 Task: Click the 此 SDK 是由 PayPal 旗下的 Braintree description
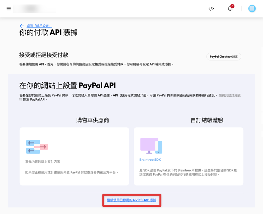coord(188,172)
